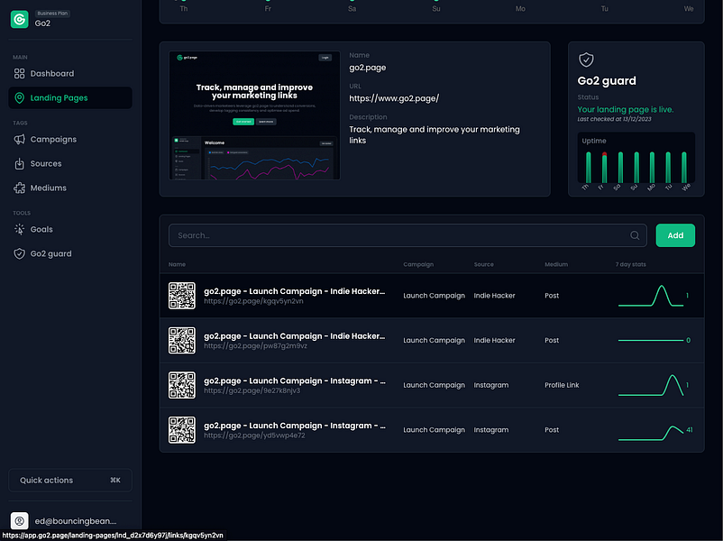
Task: Click the Source column header
Action: click(x=484, y=264)
